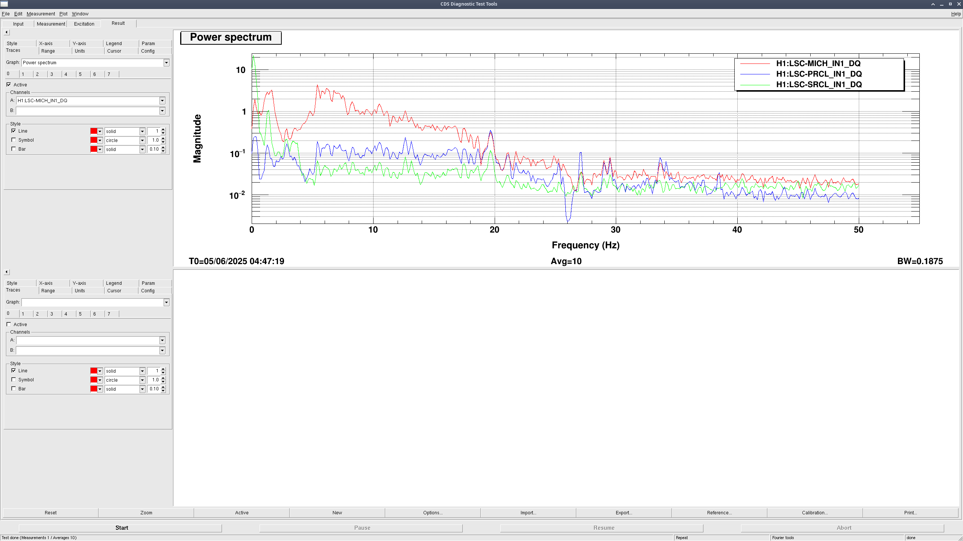Click lower Graph input field
Screen dimensions: 963x541
[x=93, y=302]
